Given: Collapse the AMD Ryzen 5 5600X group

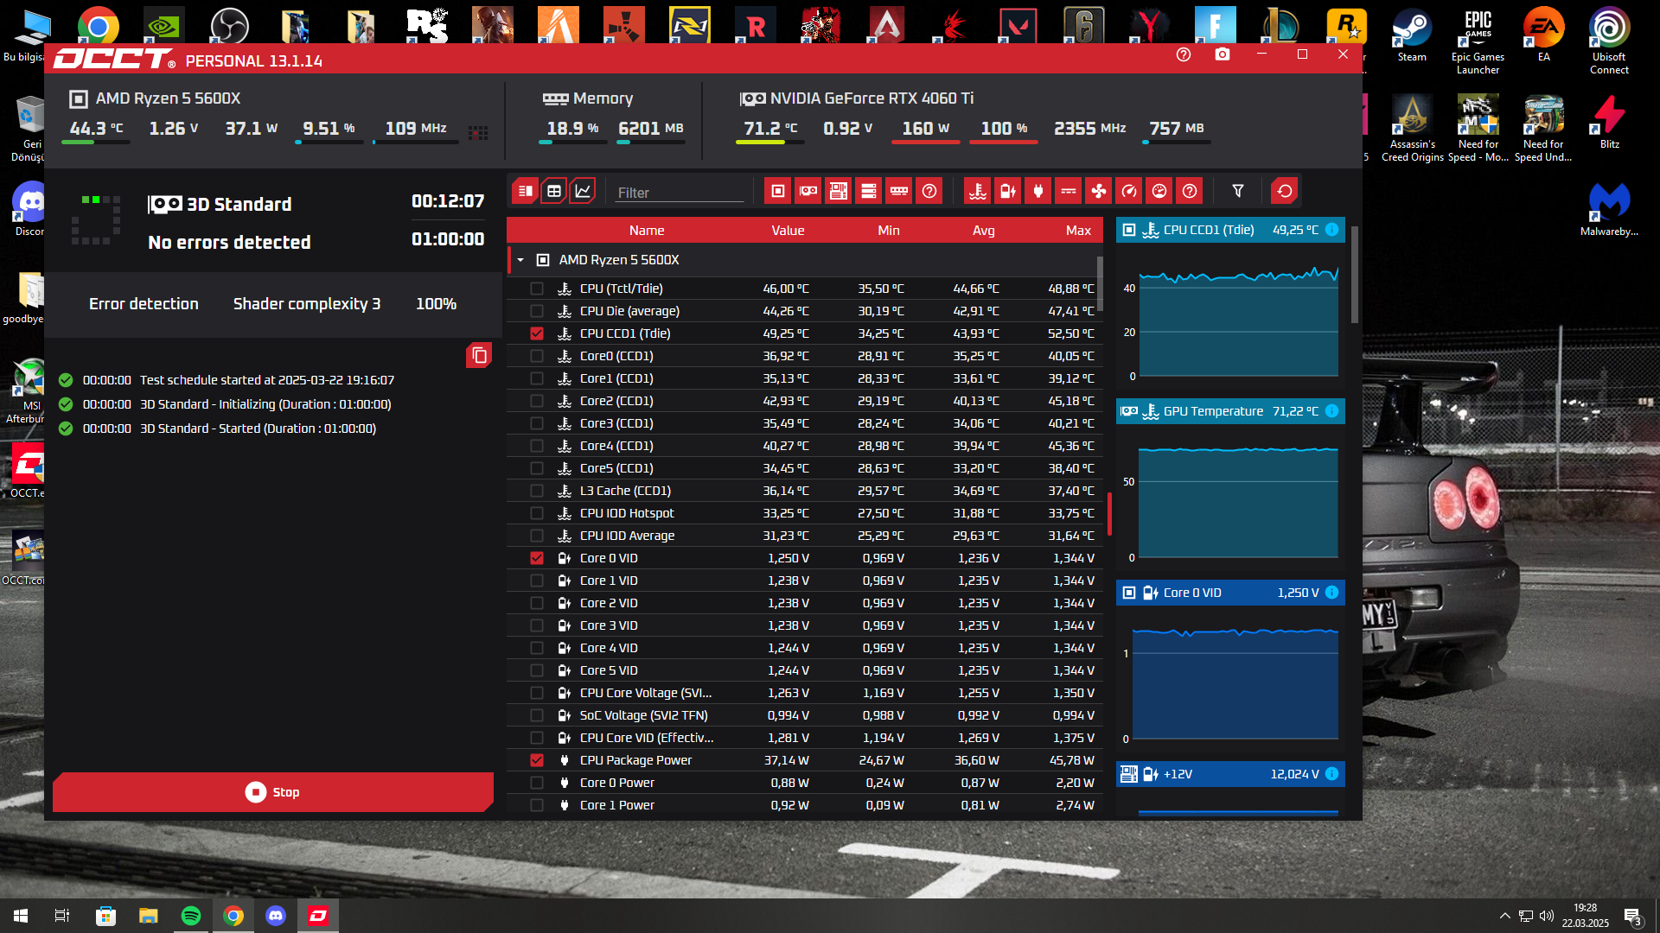Looking at the screenshot, I should tap(520, 260).
